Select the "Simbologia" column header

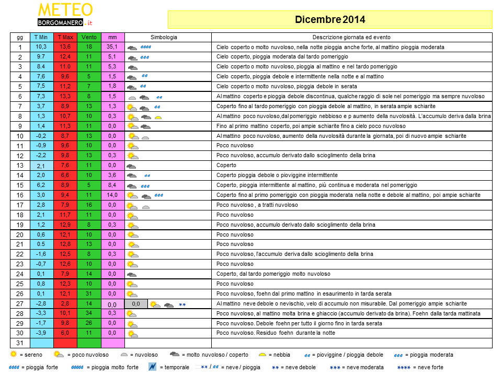[168, 37]
